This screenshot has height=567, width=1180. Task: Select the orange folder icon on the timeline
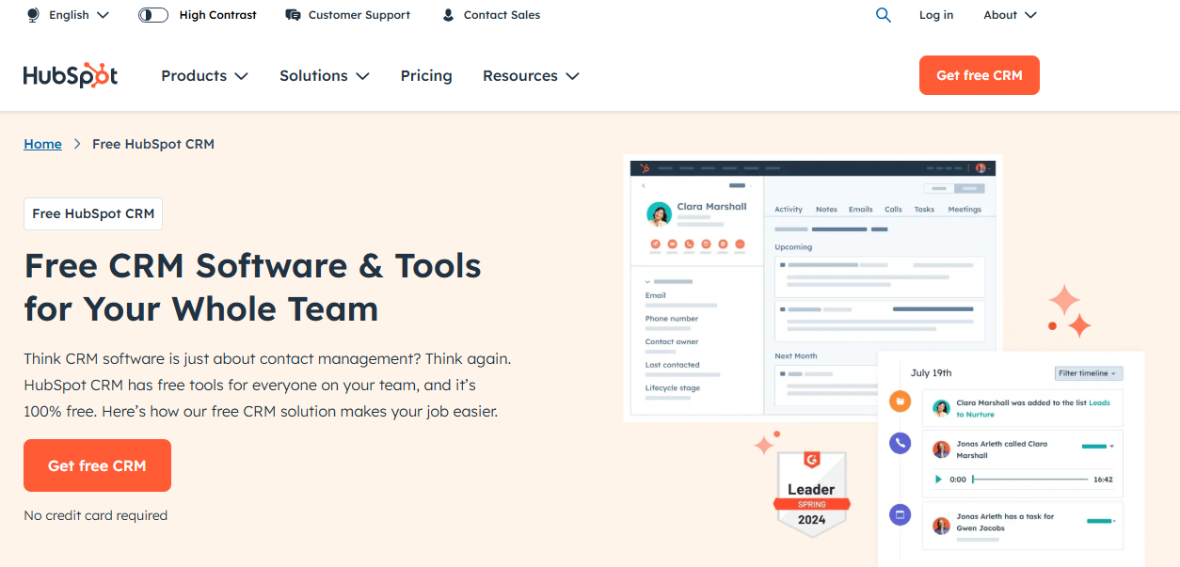[900, 402]
